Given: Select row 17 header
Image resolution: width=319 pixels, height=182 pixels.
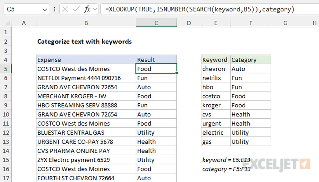Looking at the screenshot, I should [x=6, y=178].
